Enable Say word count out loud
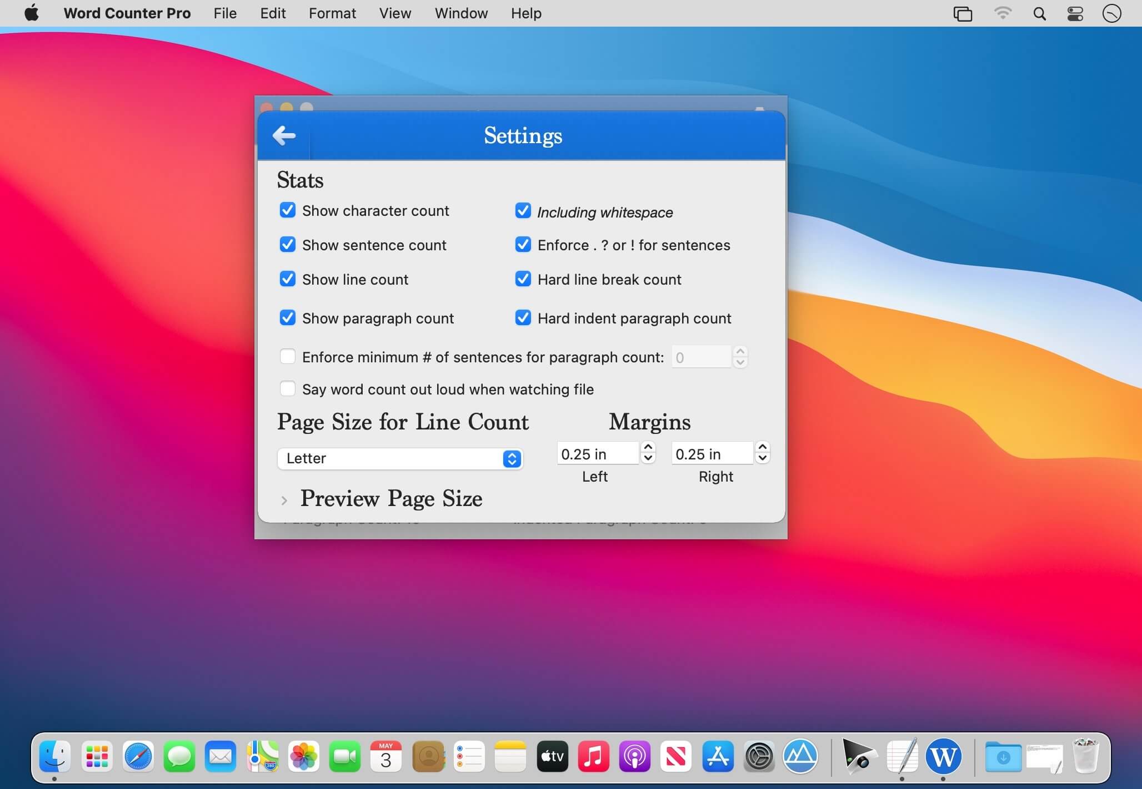 [287, 388]
